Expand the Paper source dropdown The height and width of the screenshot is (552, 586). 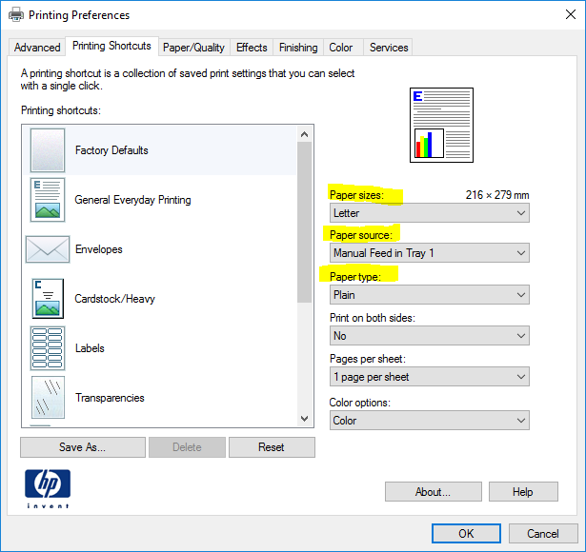click(x=429, y=253)
